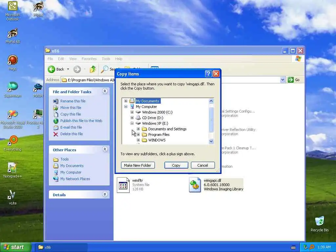Image resolution: width=336 pixels, height=252 pixels.
Task: Click folder tree scrollbar thumb
Action: pyautogui.click(x=211, y=119)
